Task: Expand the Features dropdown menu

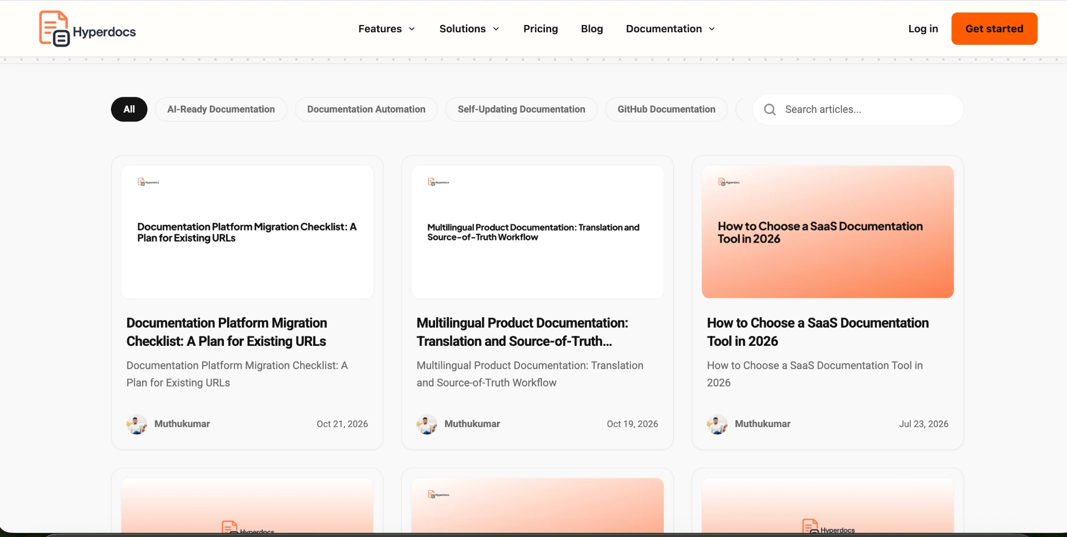Action: point(387,29)
